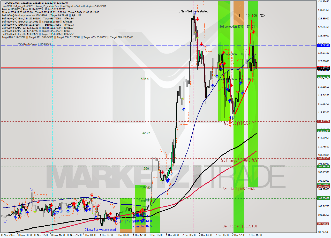Viewport: 331px width, 238px height.
Task: Click the 'I I I 129.36708' peak label
Action: [x=252, y=16]
